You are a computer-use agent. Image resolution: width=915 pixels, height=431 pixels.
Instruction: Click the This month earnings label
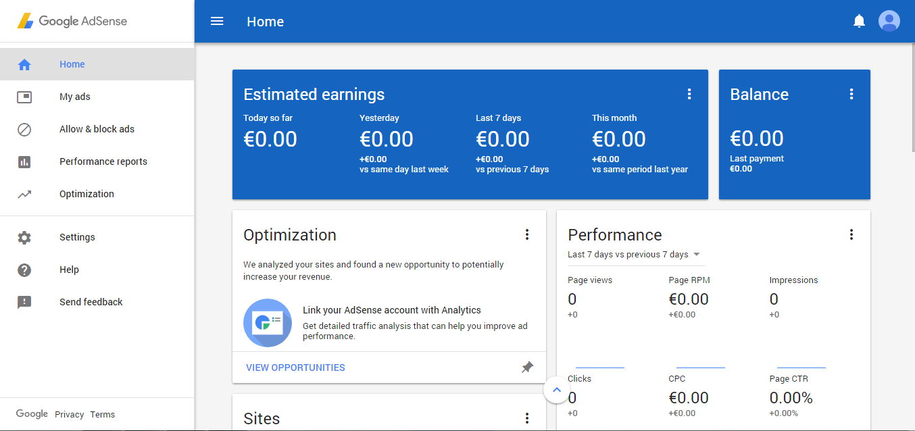(x=614, y=118)
